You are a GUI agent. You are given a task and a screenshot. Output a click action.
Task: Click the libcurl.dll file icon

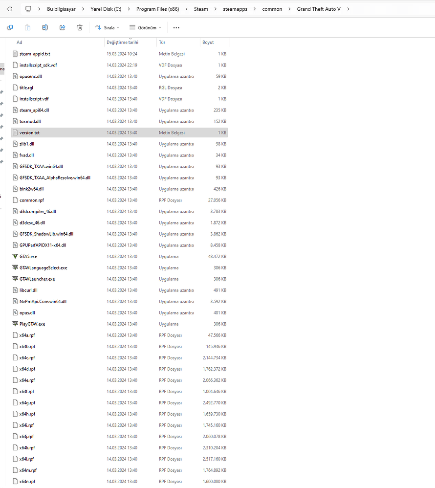coord(15,290)
